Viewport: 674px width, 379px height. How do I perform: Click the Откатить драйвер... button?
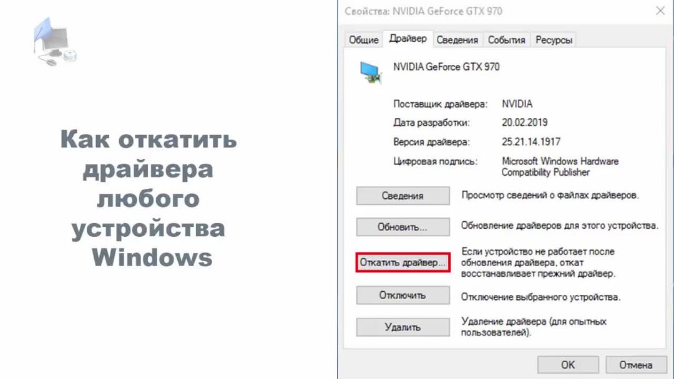tap(403, 262)
